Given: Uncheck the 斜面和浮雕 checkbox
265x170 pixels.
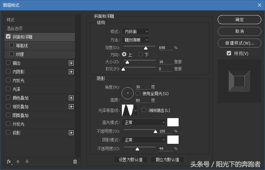Looking at the screenshot, I should point(8,36).
